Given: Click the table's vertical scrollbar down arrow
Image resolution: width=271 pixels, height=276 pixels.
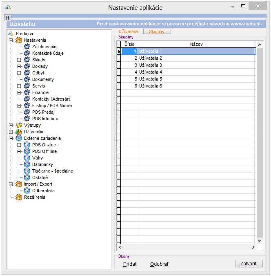Looking at the screenshot, I should click(260, 241).
